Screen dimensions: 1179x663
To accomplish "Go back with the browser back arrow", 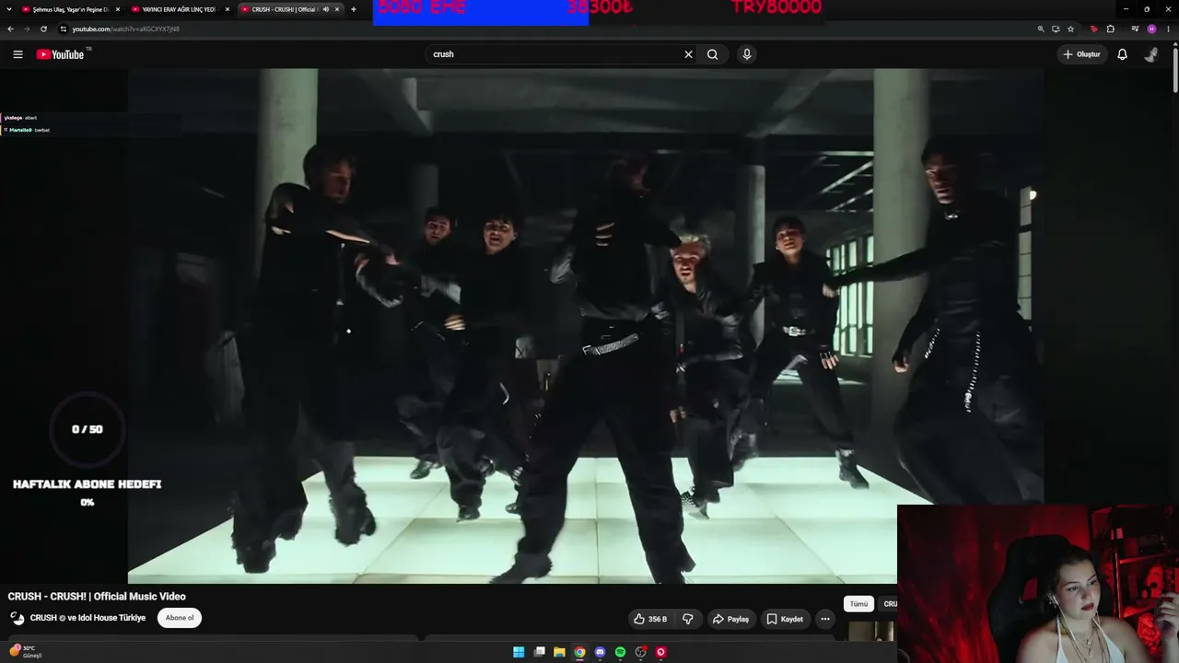I will click(10, 29).
